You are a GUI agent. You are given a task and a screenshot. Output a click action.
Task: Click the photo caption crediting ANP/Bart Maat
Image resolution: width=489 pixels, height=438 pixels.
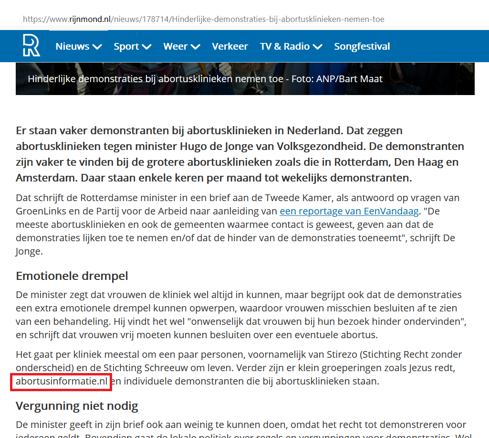[x=205, y=79]
